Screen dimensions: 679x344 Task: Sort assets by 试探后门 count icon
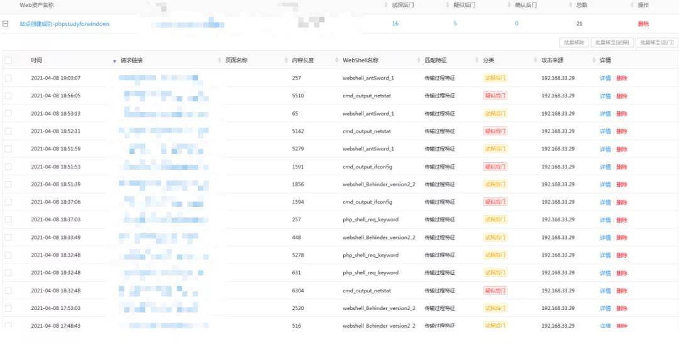[385, 5]
